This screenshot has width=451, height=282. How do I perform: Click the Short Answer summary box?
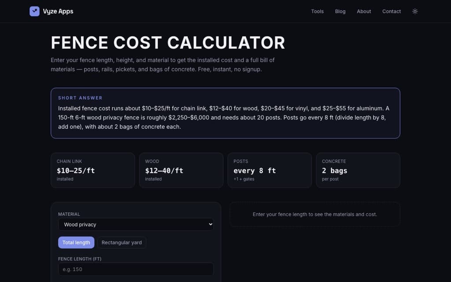pyautogui.click(x=225, y=113)
